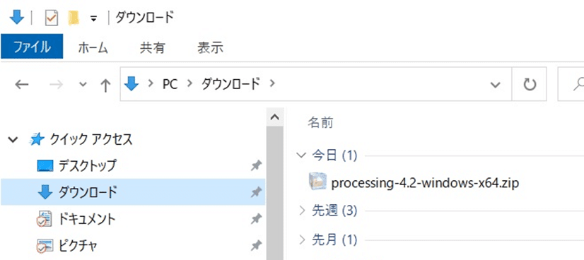Click the blue download arrow in title bar
The height and width of the screenshot is (260, 584).
tap(16, 17)
